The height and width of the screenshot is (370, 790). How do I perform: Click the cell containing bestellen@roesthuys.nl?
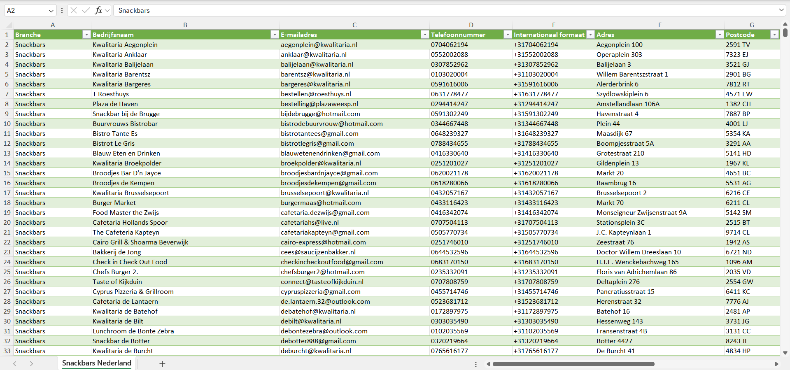pyautogui.click(x=316, y=94)
